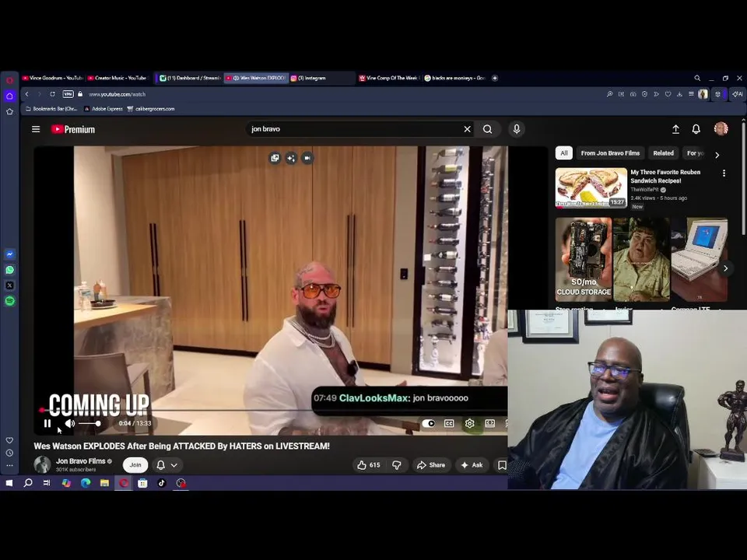This screenshot has width=747, height=560.
Task: Select the 'From Jon Bravo Films' chip
Action: 610,153
